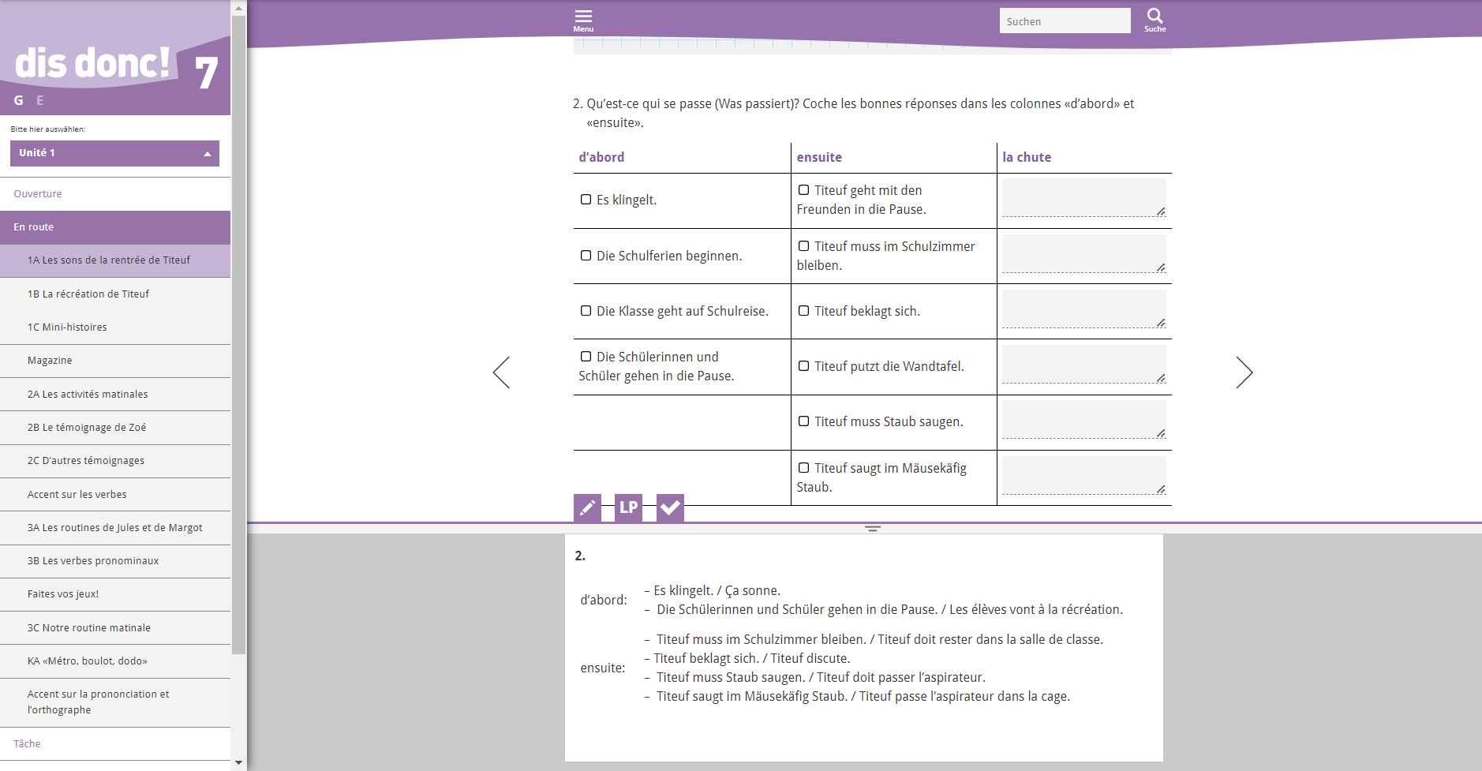Click the pencil edit icon
The height and width of the screenshot is (771, 1482).
tap(587, 507)
